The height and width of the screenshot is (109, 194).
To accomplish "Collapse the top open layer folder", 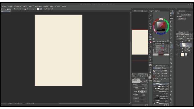I will (181, 41).
